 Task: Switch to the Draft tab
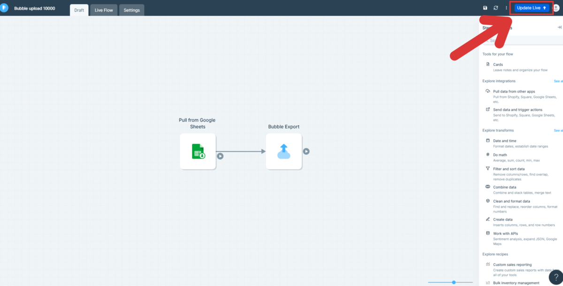(x=79, y=10)
